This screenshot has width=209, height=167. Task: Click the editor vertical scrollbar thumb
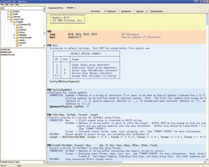(207, 20)
